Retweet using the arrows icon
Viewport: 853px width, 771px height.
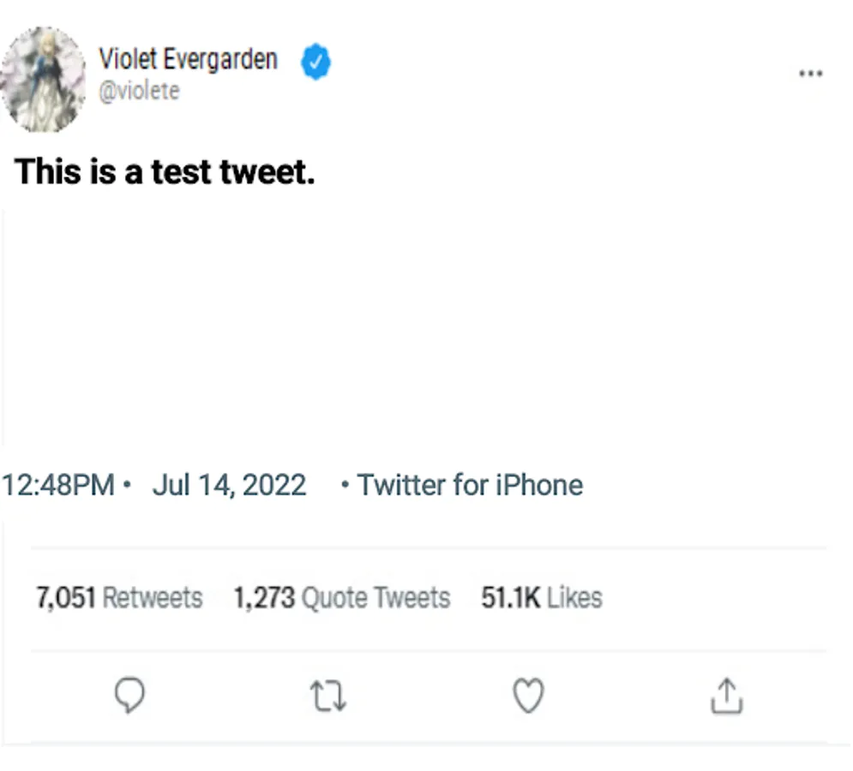tap(328, 696)
